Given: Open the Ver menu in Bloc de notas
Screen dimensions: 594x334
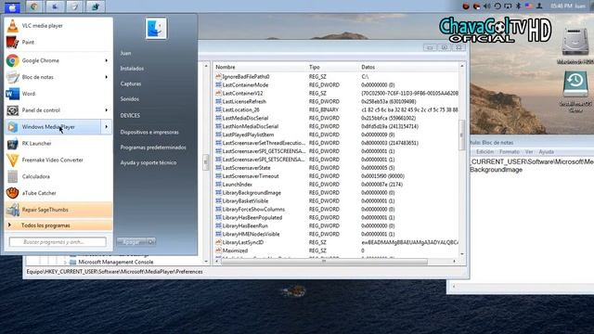Looking at the screenshot, I should coord(529,152).
